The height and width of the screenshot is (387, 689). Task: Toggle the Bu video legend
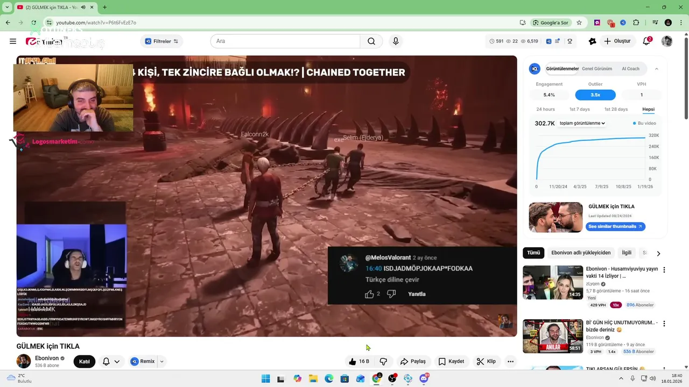[645, 123]
